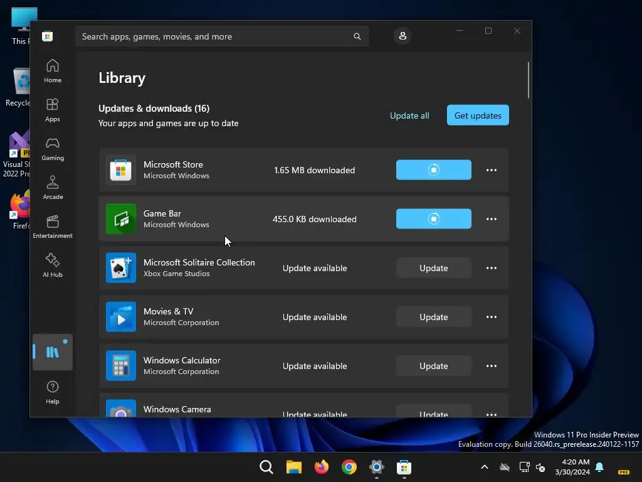Stop the Microsoft Store download
Image resolution: width=642 pixels, height=482 pixels.
pos(434,169)
